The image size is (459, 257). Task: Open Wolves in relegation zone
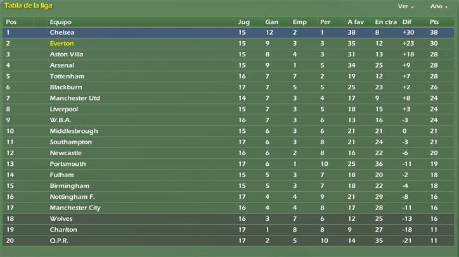tap(61, 218)
